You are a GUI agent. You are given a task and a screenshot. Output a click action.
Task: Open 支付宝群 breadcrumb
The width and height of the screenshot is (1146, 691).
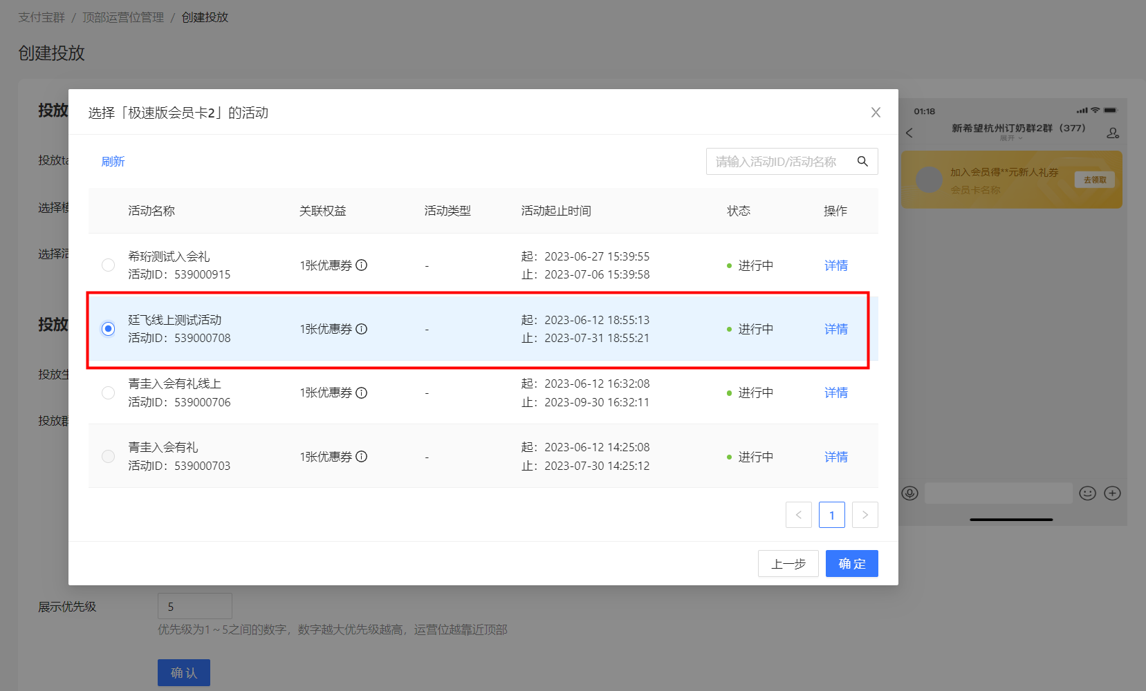click(x=41, y=17)
